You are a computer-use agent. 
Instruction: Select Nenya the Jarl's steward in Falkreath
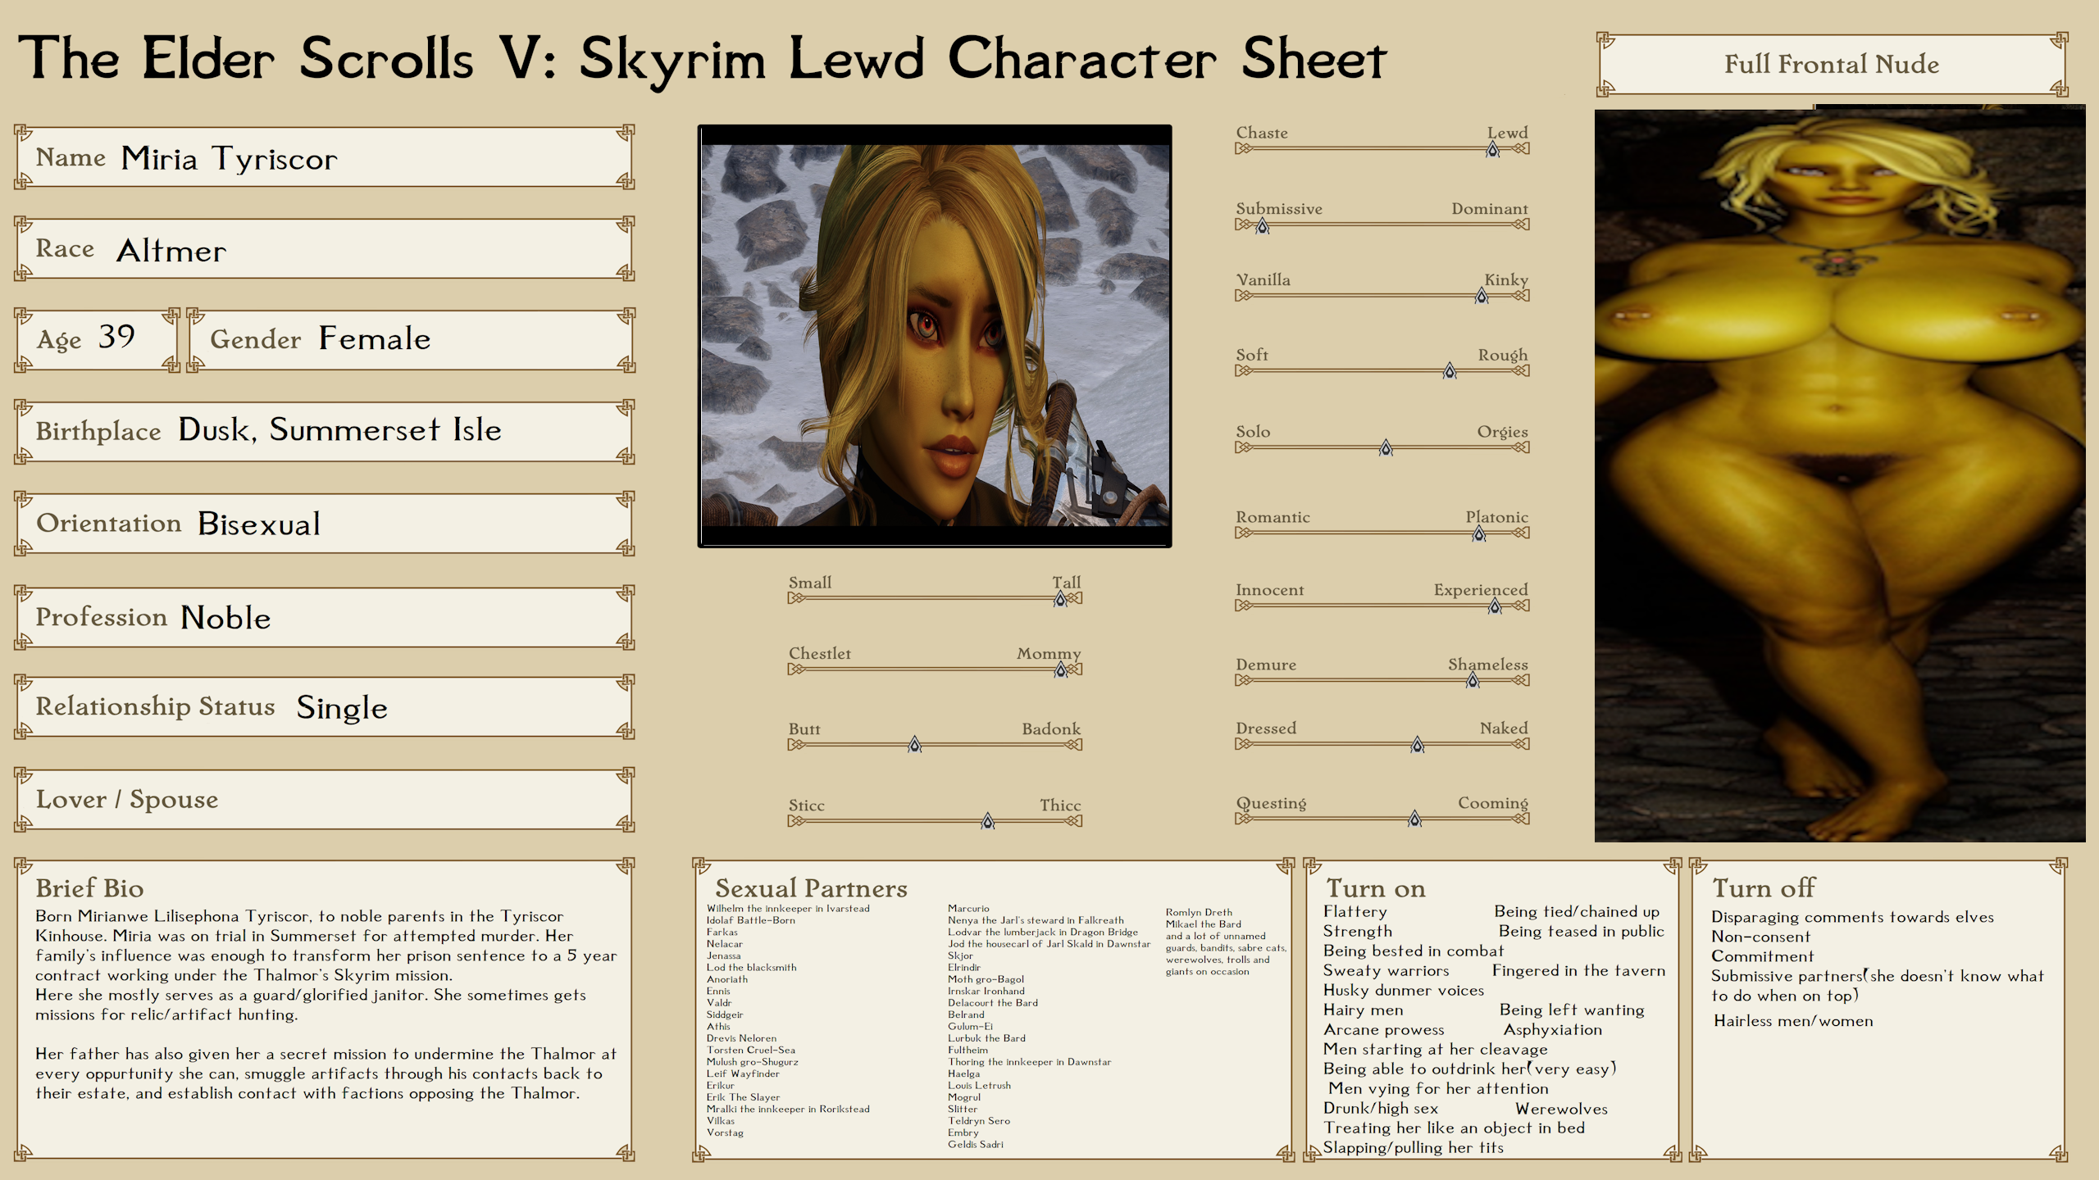click(1036, 920)
